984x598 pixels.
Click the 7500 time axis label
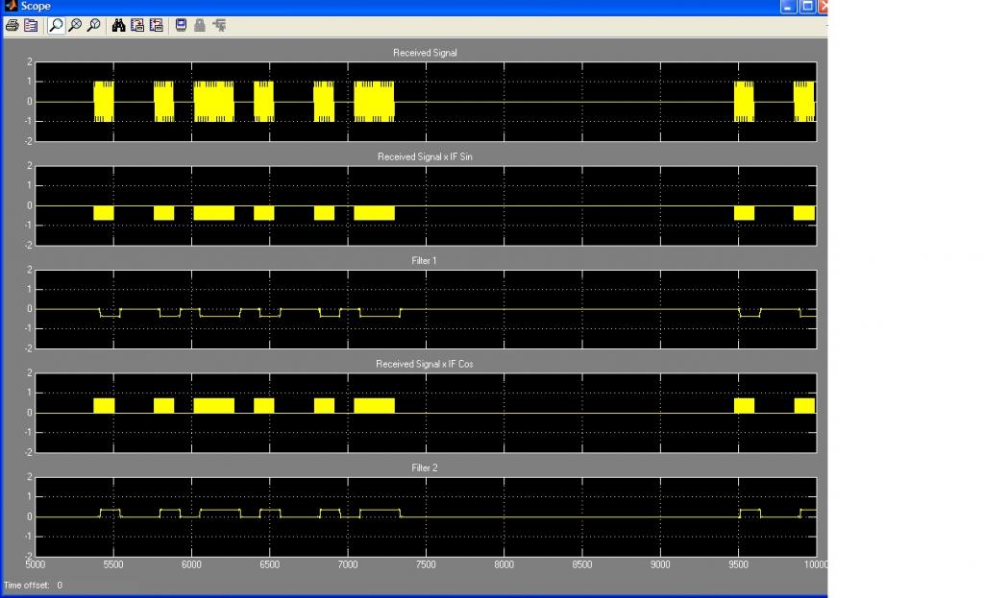tap(426, 564)
